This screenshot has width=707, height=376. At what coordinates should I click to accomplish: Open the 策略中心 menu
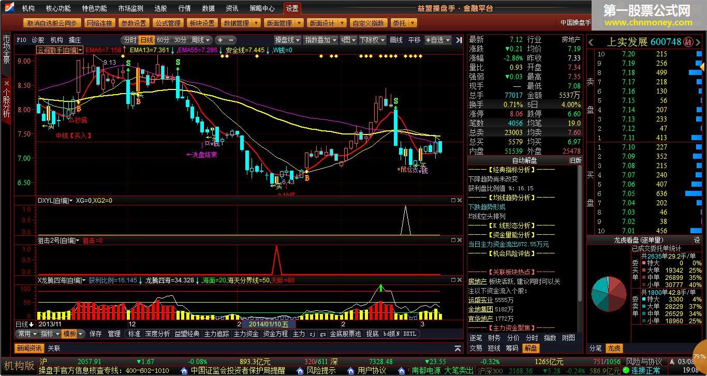262,8
